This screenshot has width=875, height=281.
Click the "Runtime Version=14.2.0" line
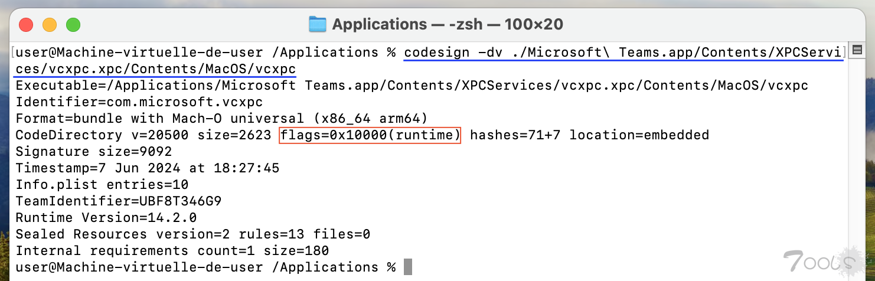tap(106, 218)
